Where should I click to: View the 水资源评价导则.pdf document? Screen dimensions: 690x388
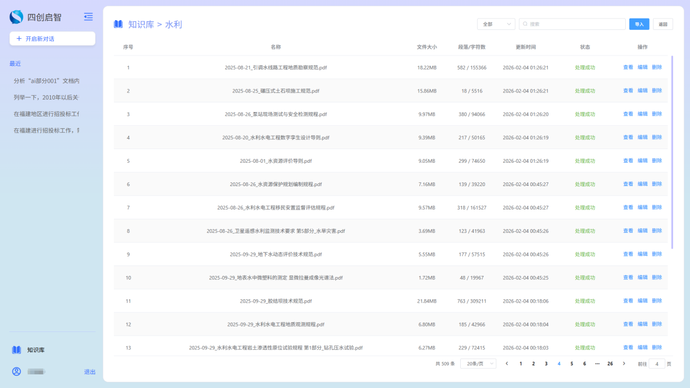pyautogui.click(x=628, y=161)
